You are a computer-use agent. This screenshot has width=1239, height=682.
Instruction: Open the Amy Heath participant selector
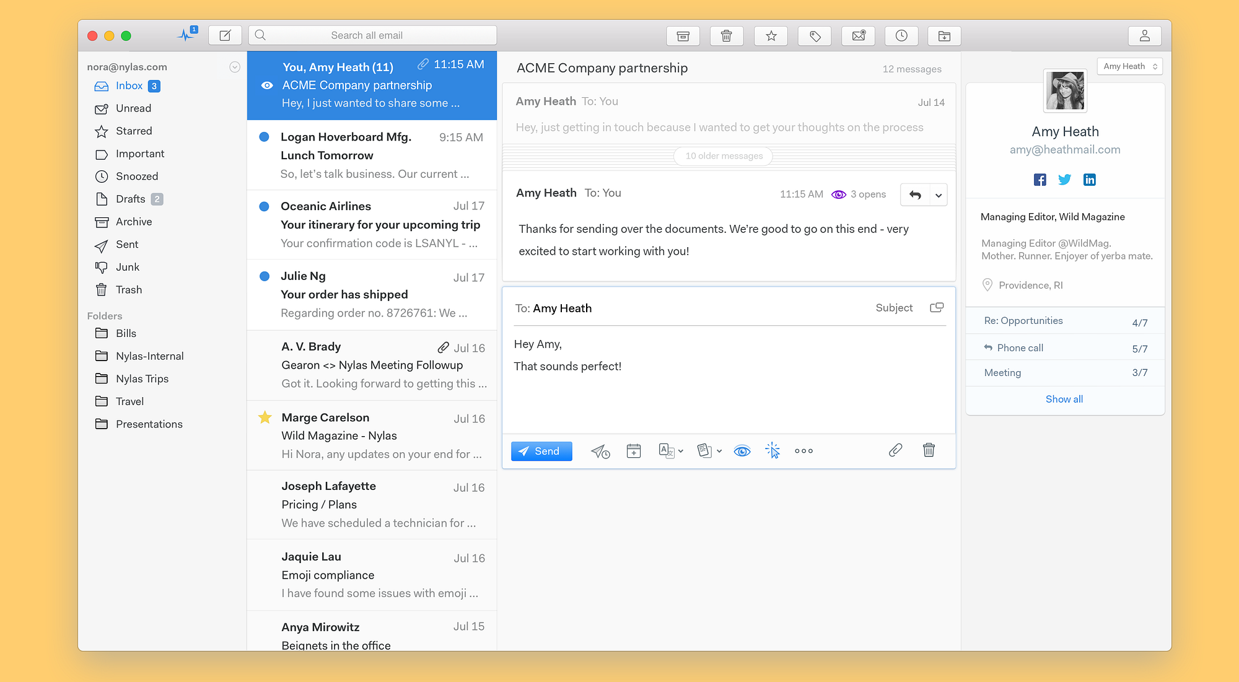click(1129, 66)
